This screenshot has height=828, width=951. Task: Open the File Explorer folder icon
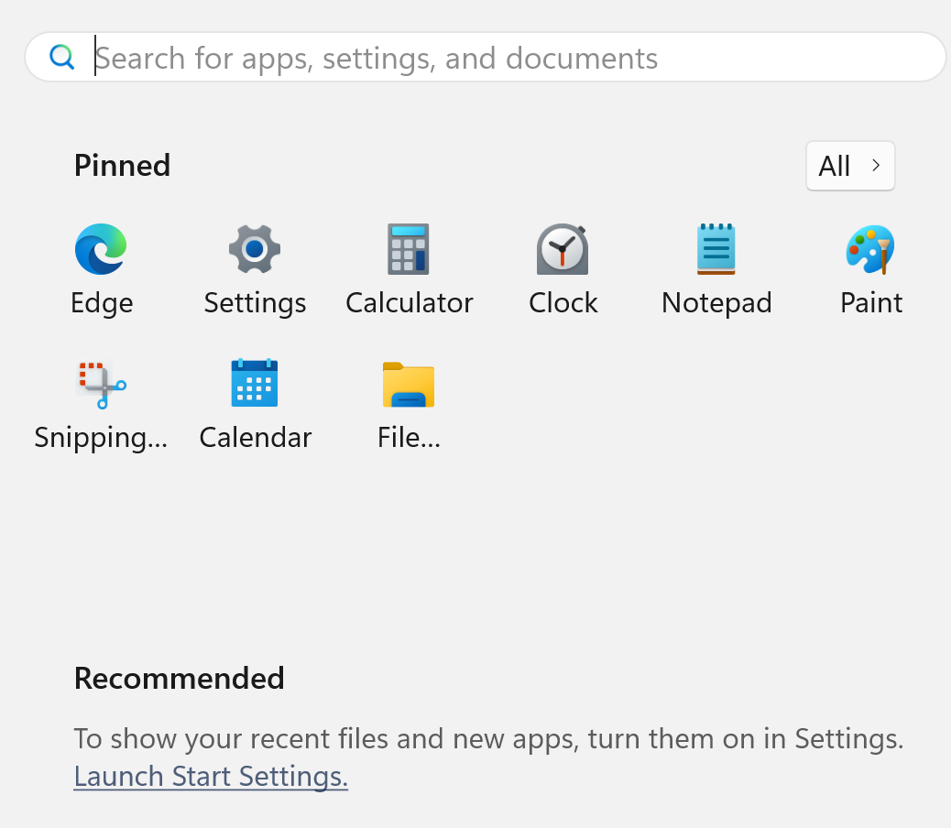409,384
